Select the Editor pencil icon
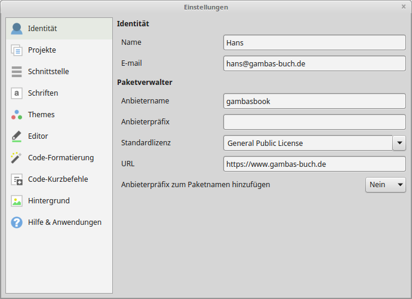Screen dimensions: 412x299 17,136
